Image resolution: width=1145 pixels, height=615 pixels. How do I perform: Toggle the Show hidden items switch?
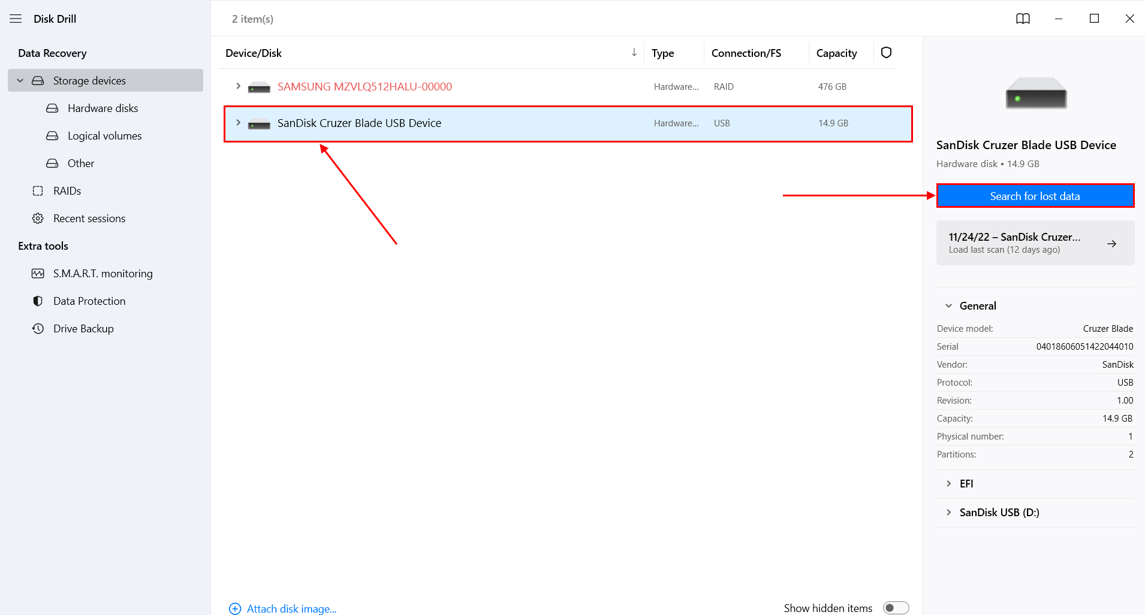point(896,608)
